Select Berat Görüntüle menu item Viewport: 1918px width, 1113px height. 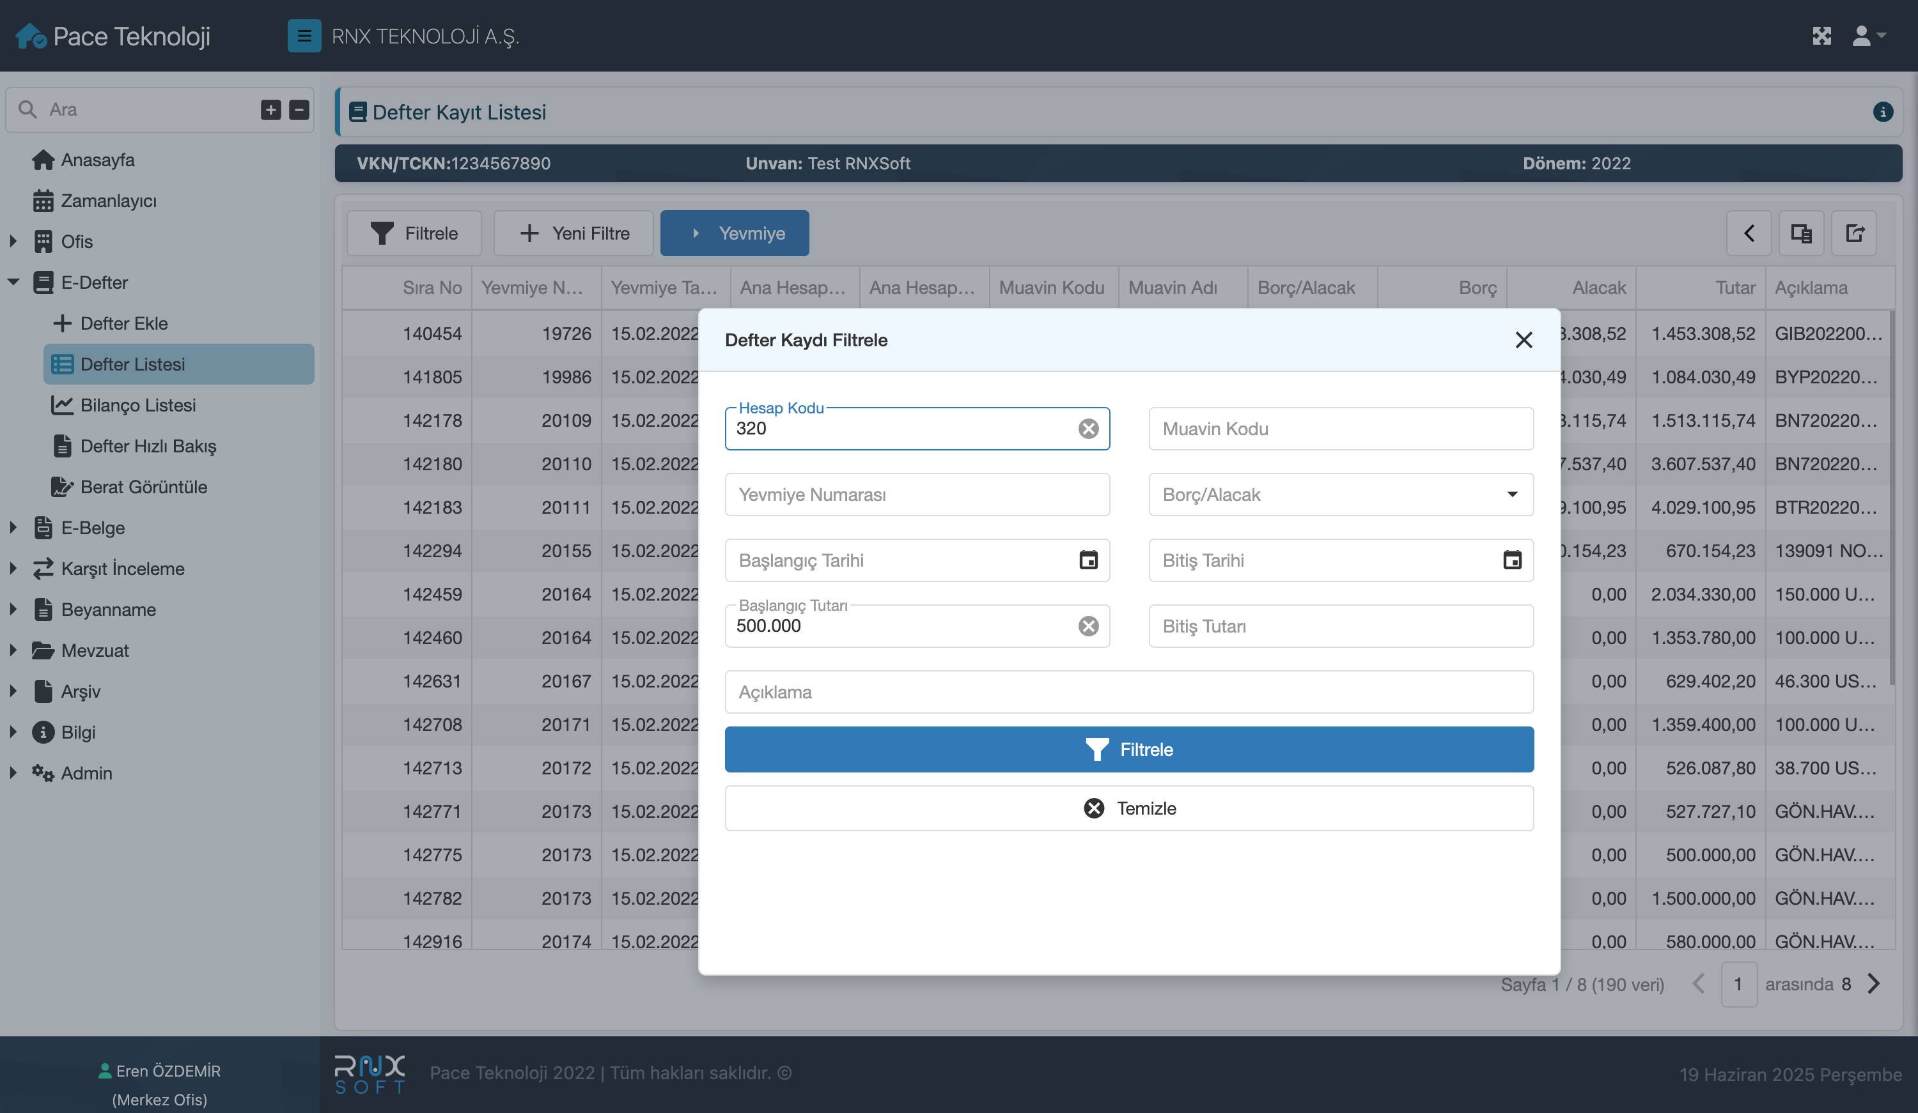pos(143,487)
